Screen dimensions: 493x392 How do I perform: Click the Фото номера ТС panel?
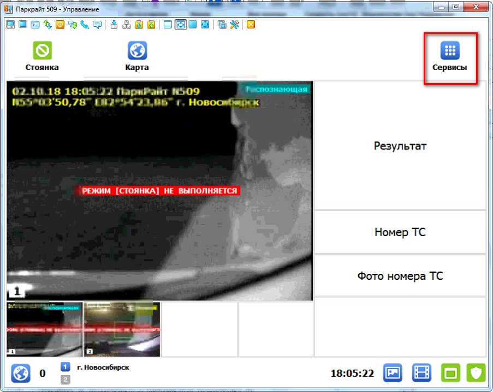click(x=400, y=276)
